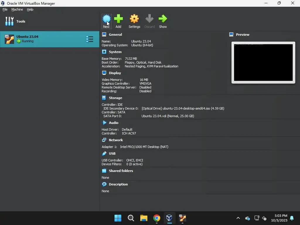Open the Description heading link
Viewport: 300px width, 225px height.
pos(118,184)
